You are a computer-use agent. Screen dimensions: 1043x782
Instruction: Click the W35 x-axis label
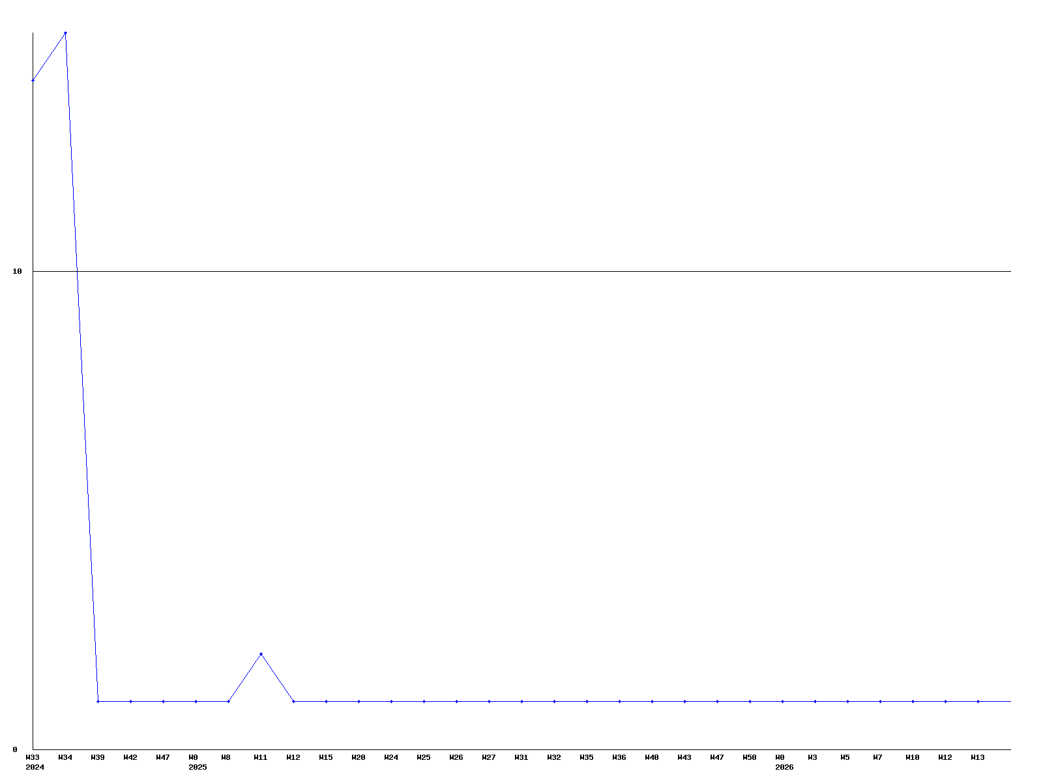click(587, 757)
